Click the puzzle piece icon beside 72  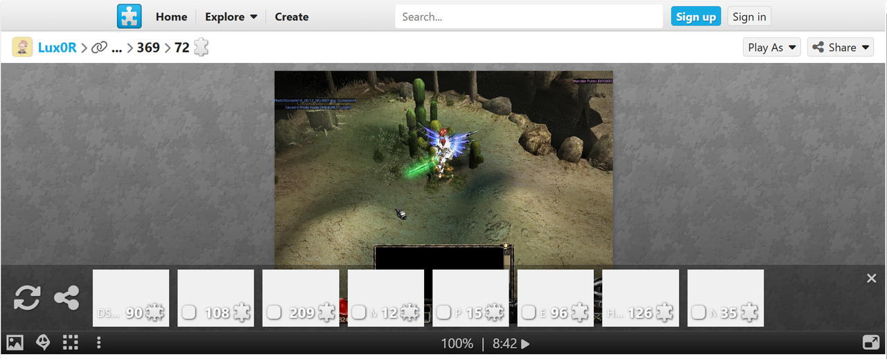tap(201, 47)
